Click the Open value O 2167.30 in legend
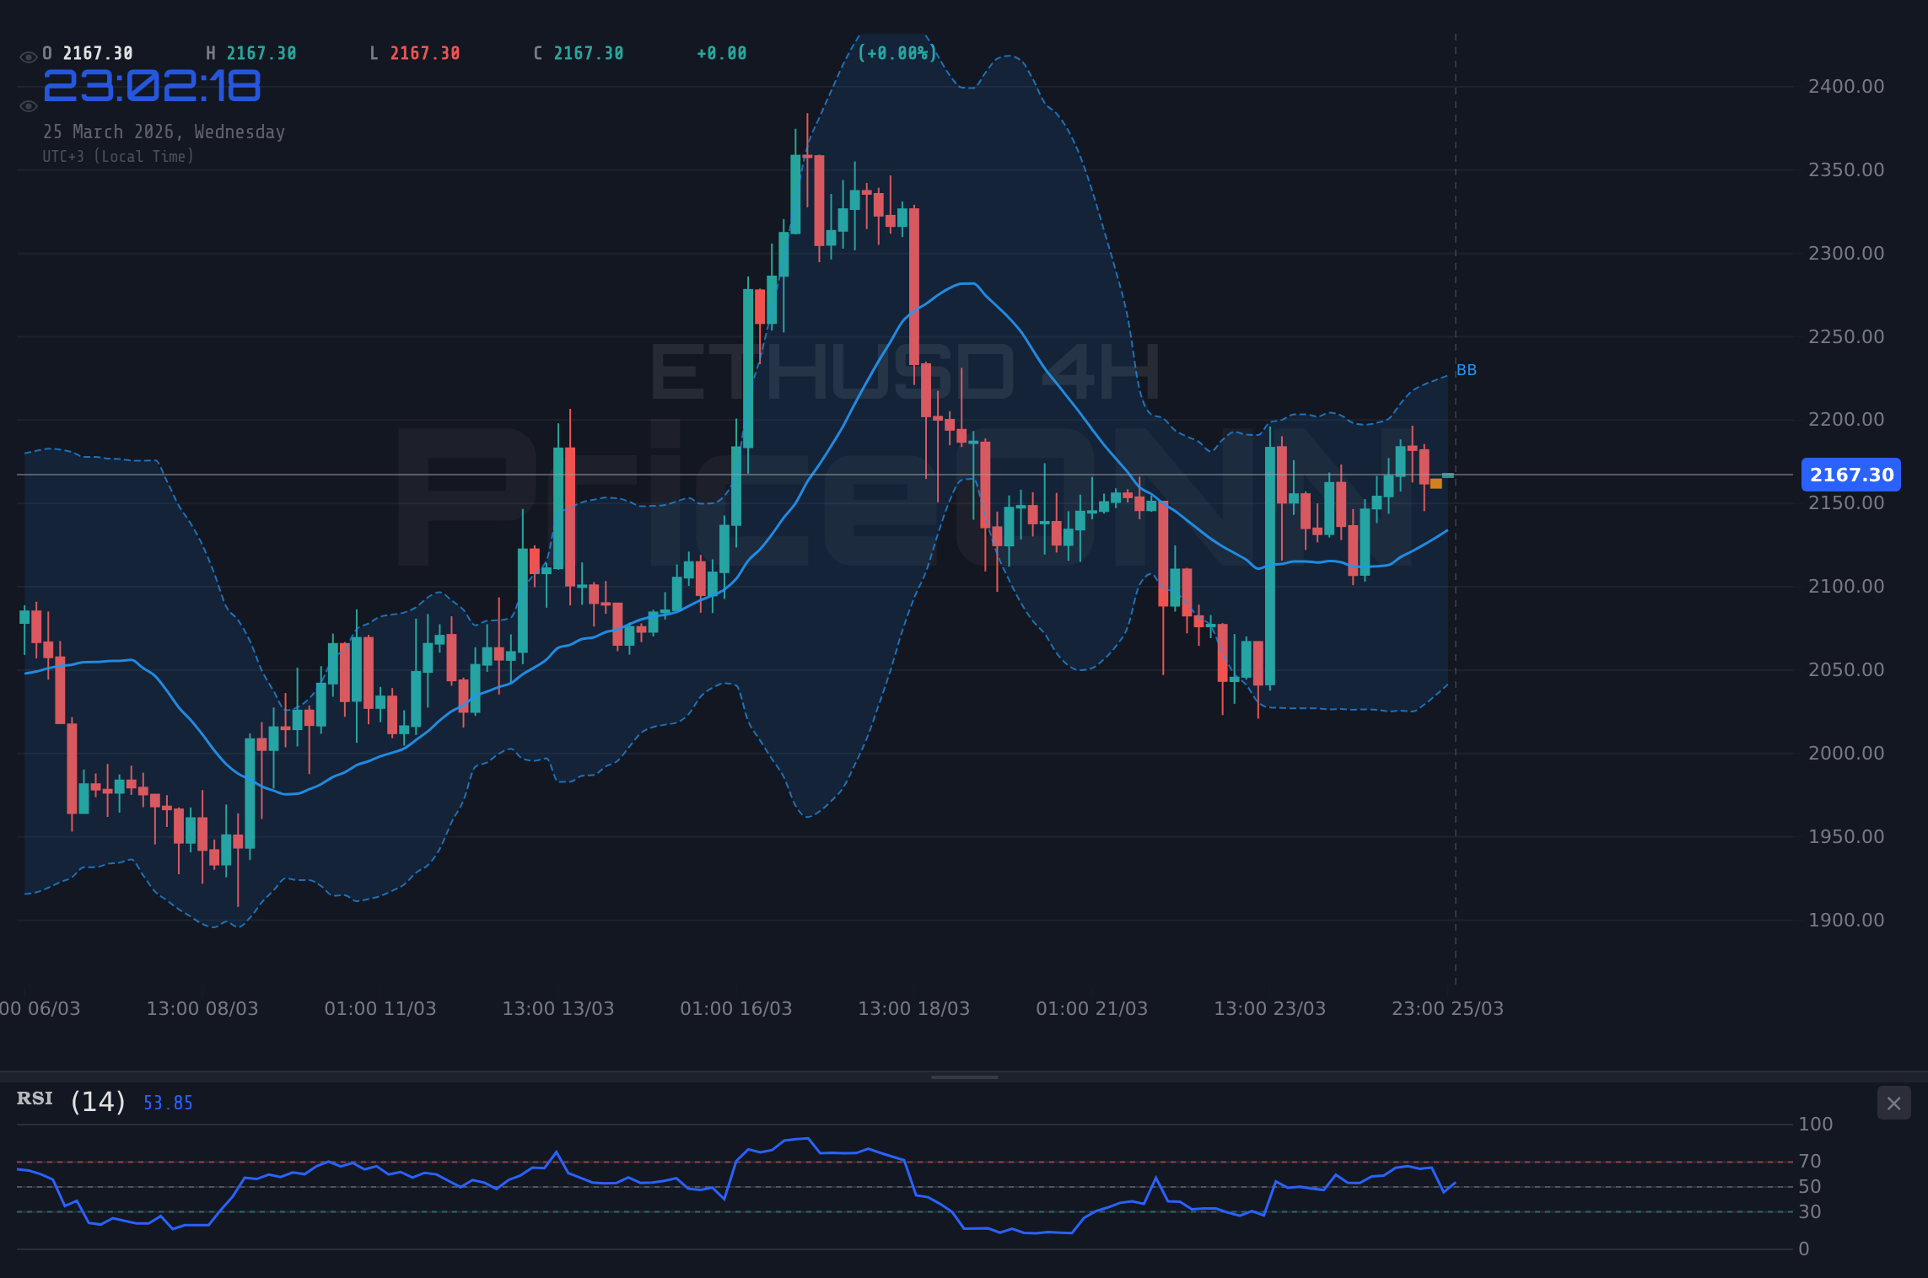Image resolution: width=1928 pixels, height=1278 pixels. [x=88, y=52]
